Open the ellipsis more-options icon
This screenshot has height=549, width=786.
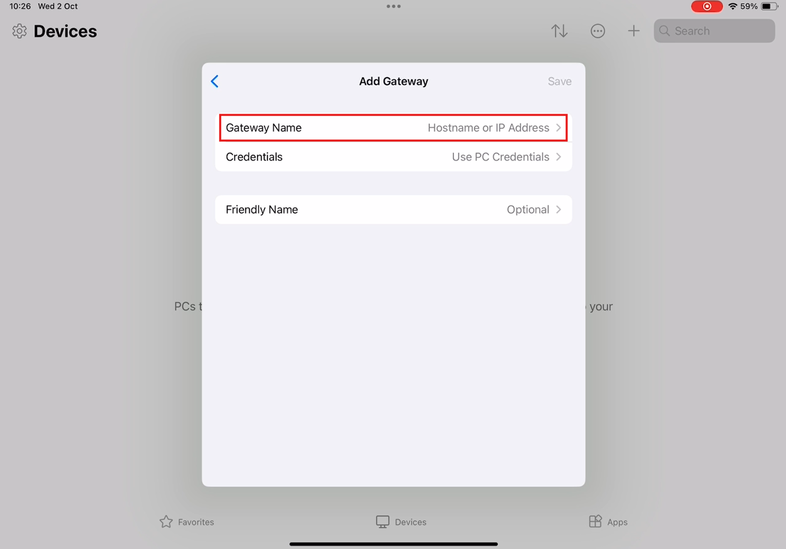point(598,31)
